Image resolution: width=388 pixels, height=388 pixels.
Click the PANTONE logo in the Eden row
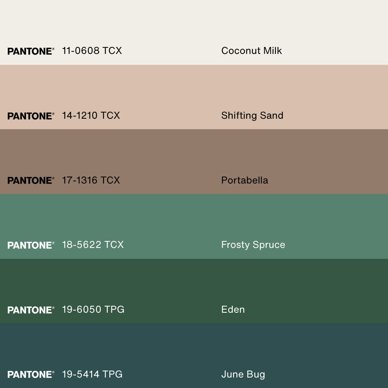click(x=31, y=310)
